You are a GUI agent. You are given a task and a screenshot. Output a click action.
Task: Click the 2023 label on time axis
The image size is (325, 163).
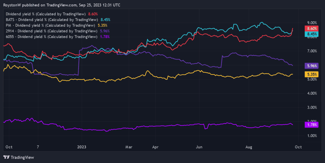[x=82, y=147]
